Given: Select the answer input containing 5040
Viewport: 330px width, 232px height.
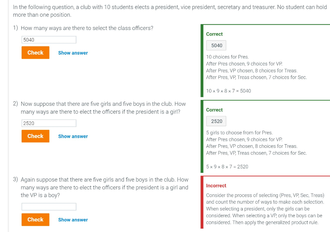Looking at the screenshot, I should [49, 40].
